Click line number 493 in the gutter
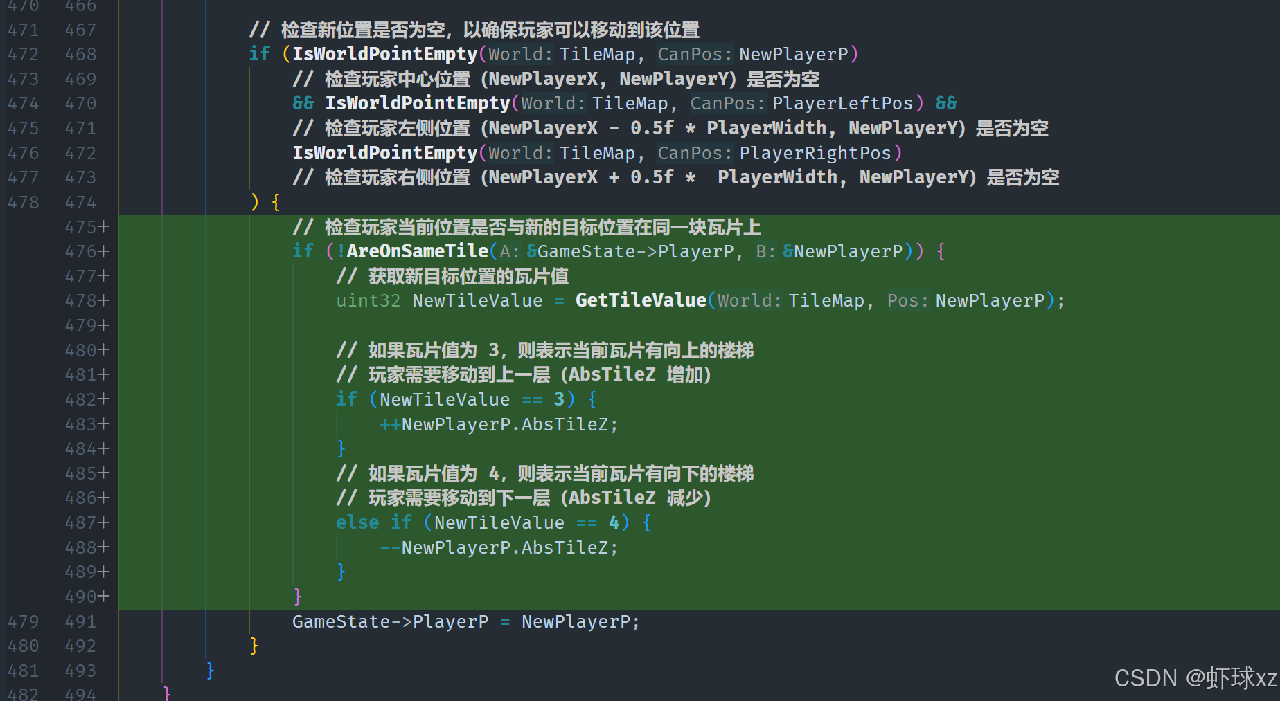 pos(80,671)
